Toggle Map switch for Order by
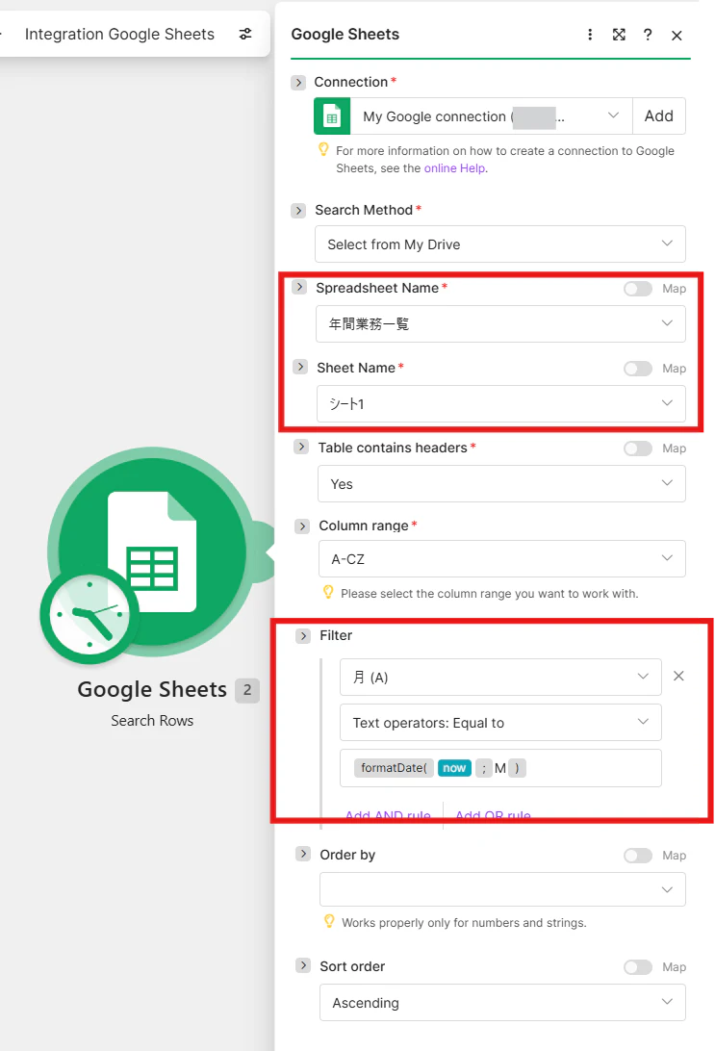 pyautogui.click(x=638, y=856)
